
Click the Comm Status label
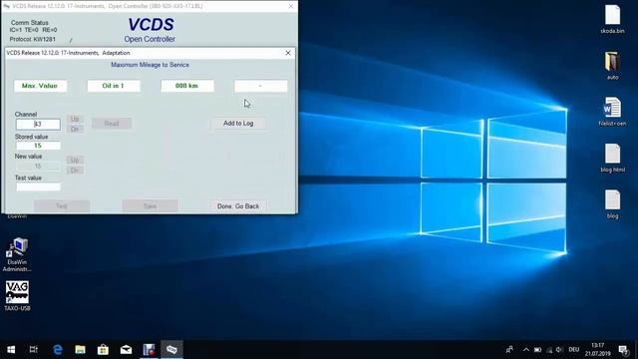point(30,23)
